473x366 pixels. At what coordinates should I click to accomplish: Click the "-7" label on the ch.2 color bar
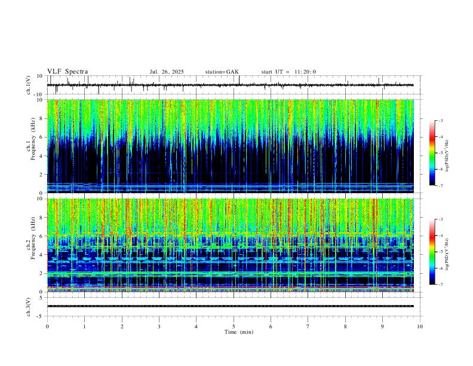[x=441, y=284]
